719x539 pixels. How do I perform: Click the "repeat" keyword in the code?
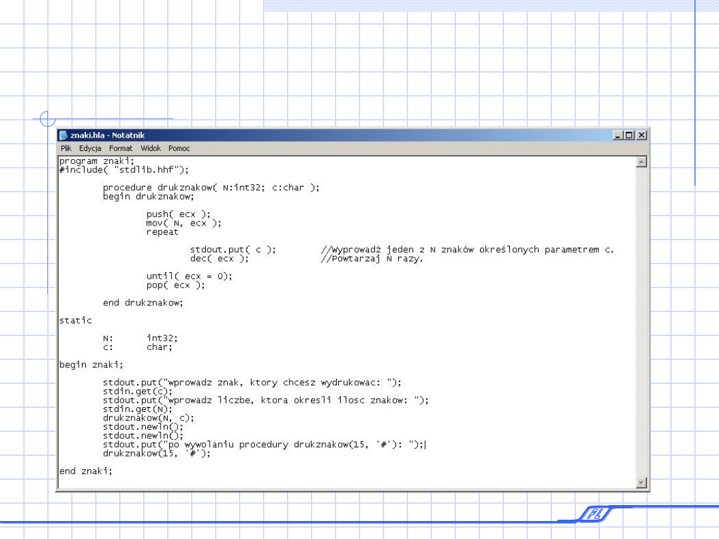pyautogui.click(x=162, y=232)
